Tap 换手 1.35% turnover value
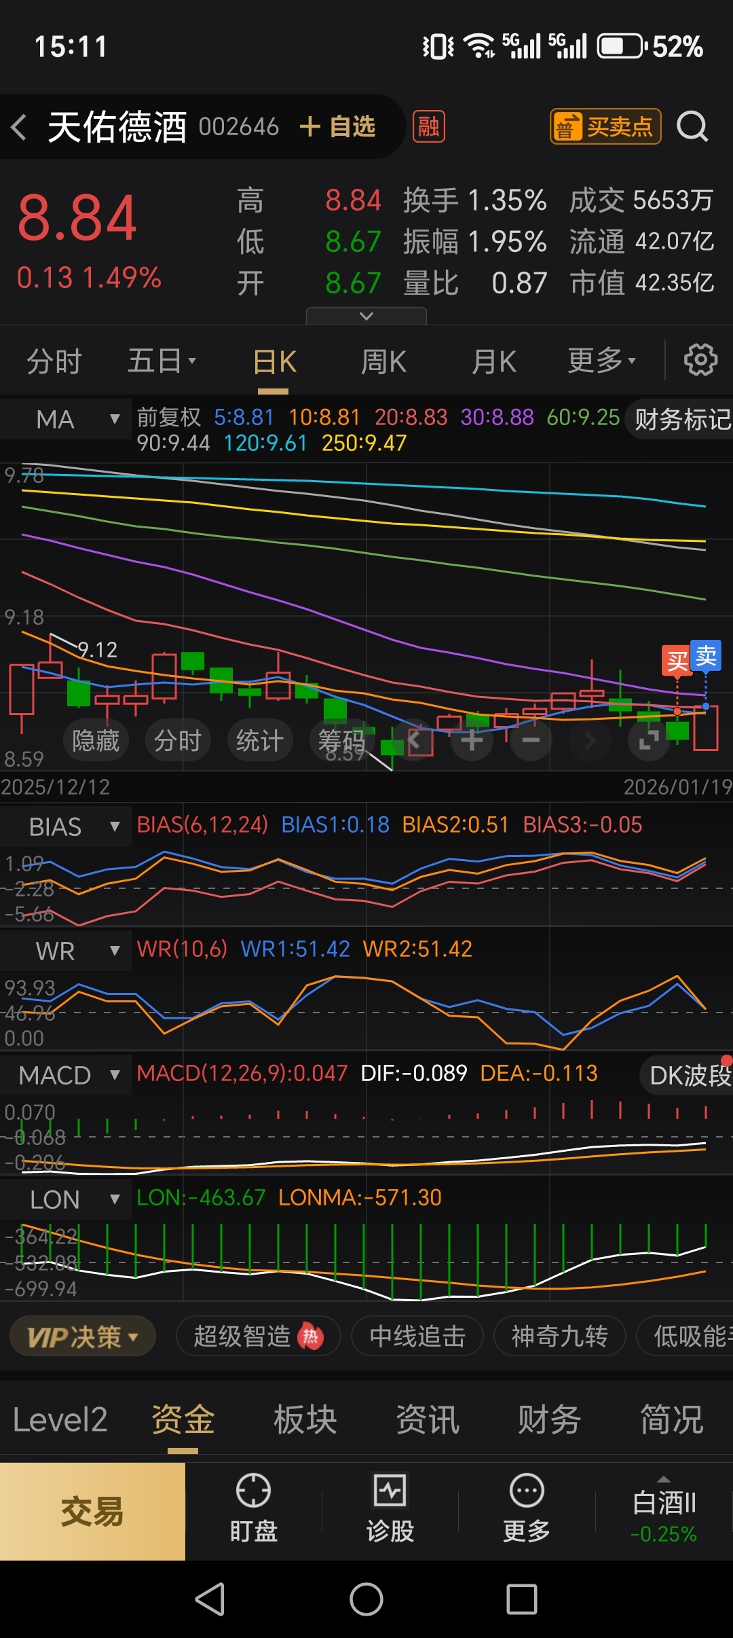The width and height of the screenshot is (733, 1638). pos(475,200)
